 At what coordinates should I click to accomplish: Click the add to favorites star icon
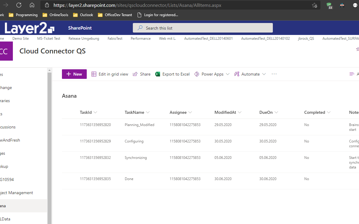click(x=314, y=5)
